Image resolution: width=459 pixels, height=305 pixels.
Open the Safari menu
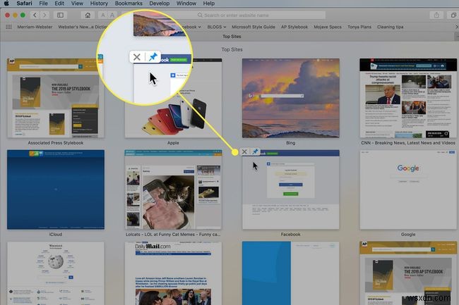click(x=24, y=4)
